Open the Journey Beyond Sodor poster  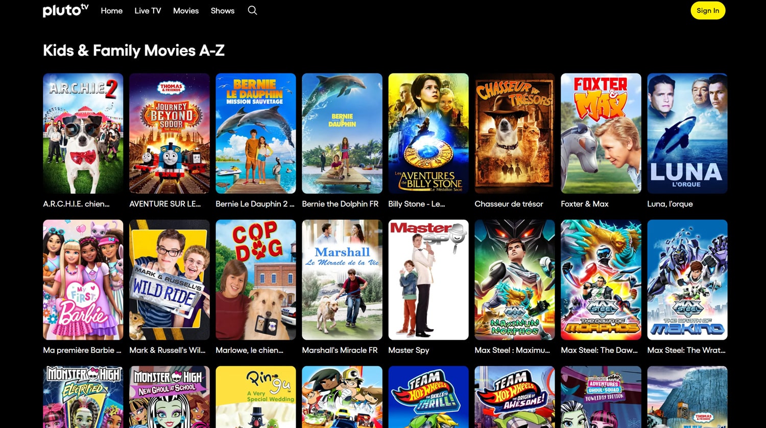click(x=170, y=133)
